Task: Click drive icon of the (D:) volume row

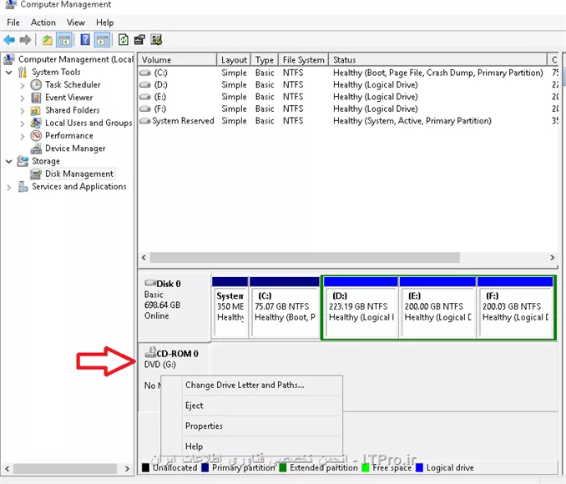Action: tap(145, 85)
